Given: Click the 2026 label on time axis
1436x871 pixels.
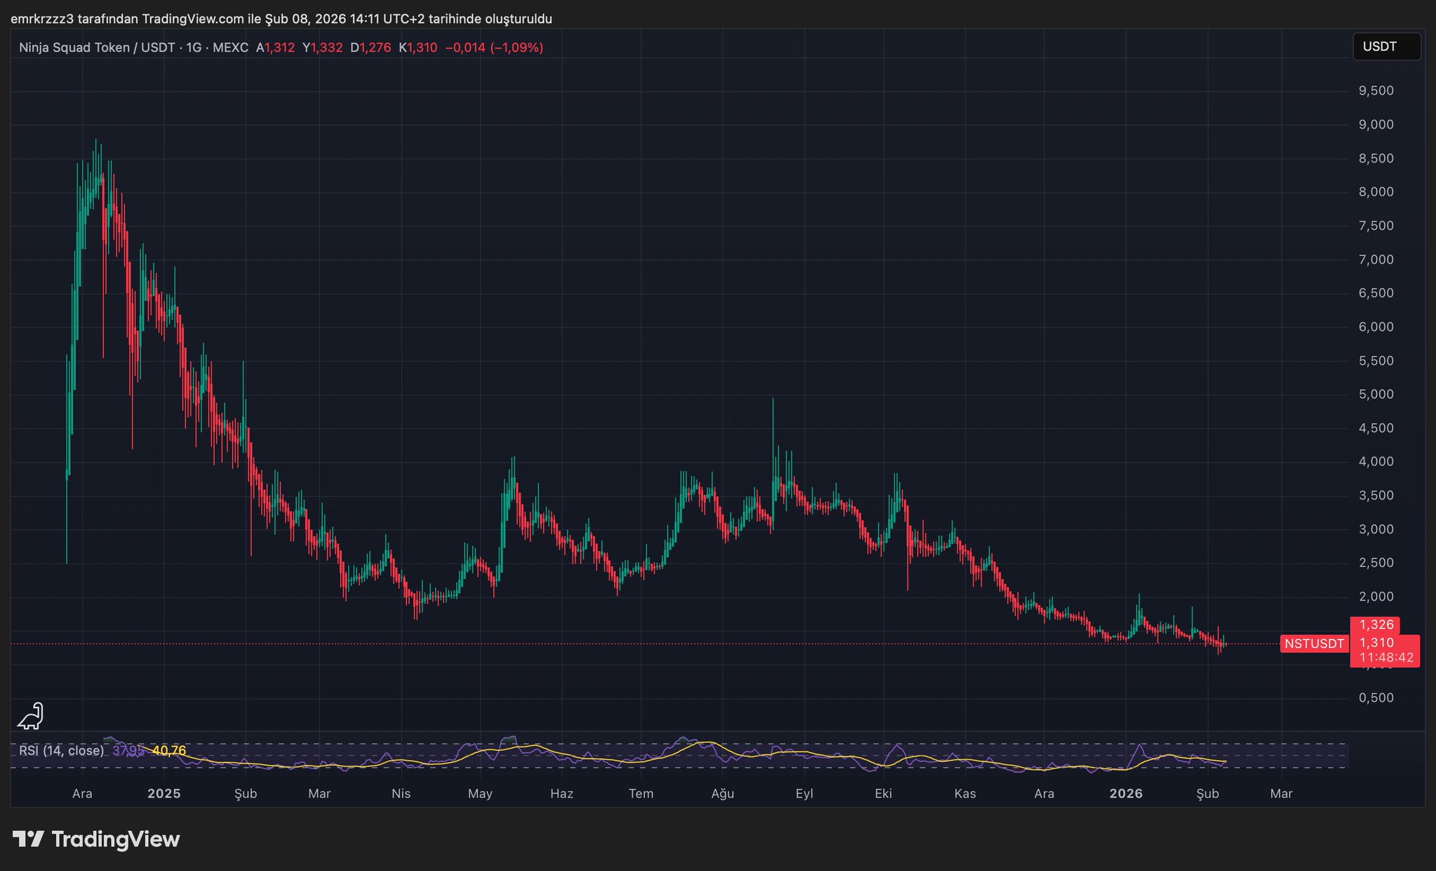Looking at the screenshot, I should [x=1125, y=794].
